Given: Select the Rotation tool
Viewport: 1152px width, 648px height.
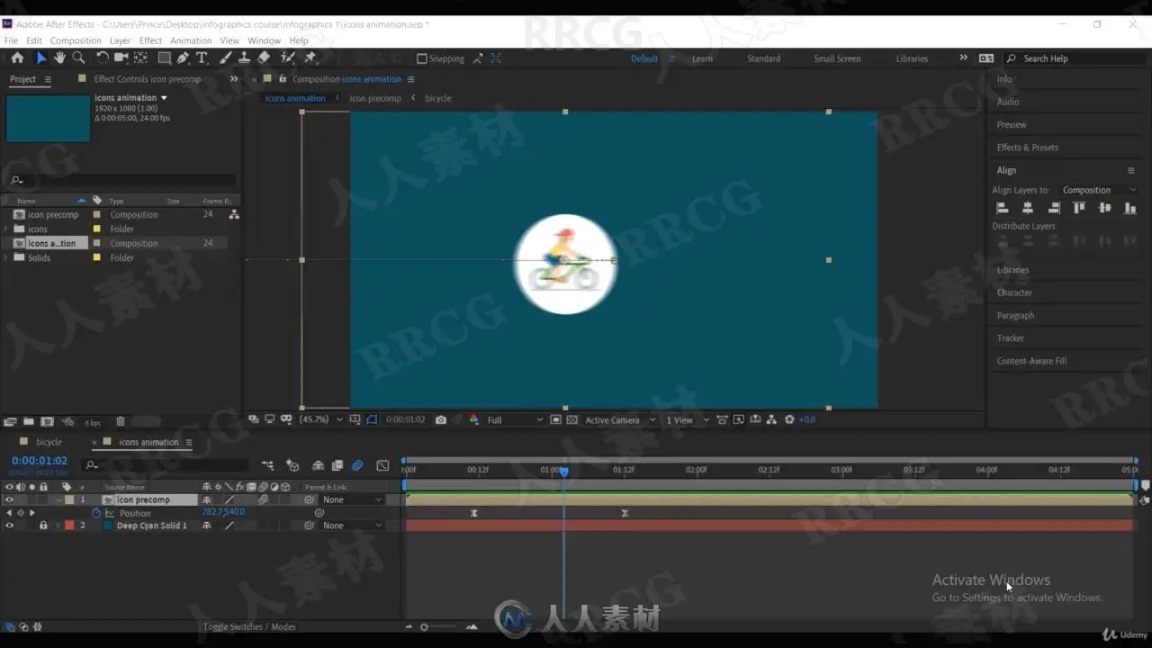Looking at the screenshot, I should tap(102, 58).
